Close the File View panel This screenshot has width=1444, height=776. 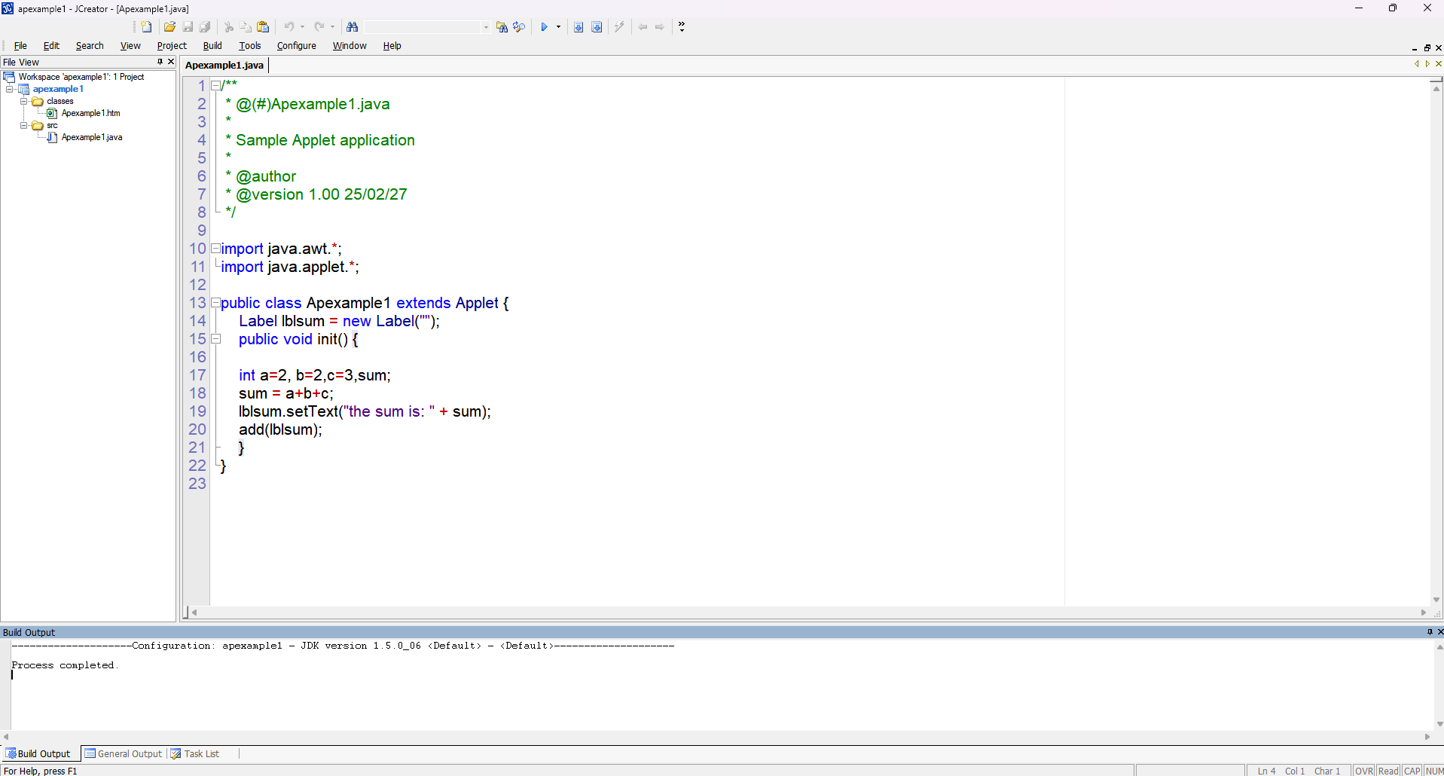pyautogui.click(x=171, y=62)
